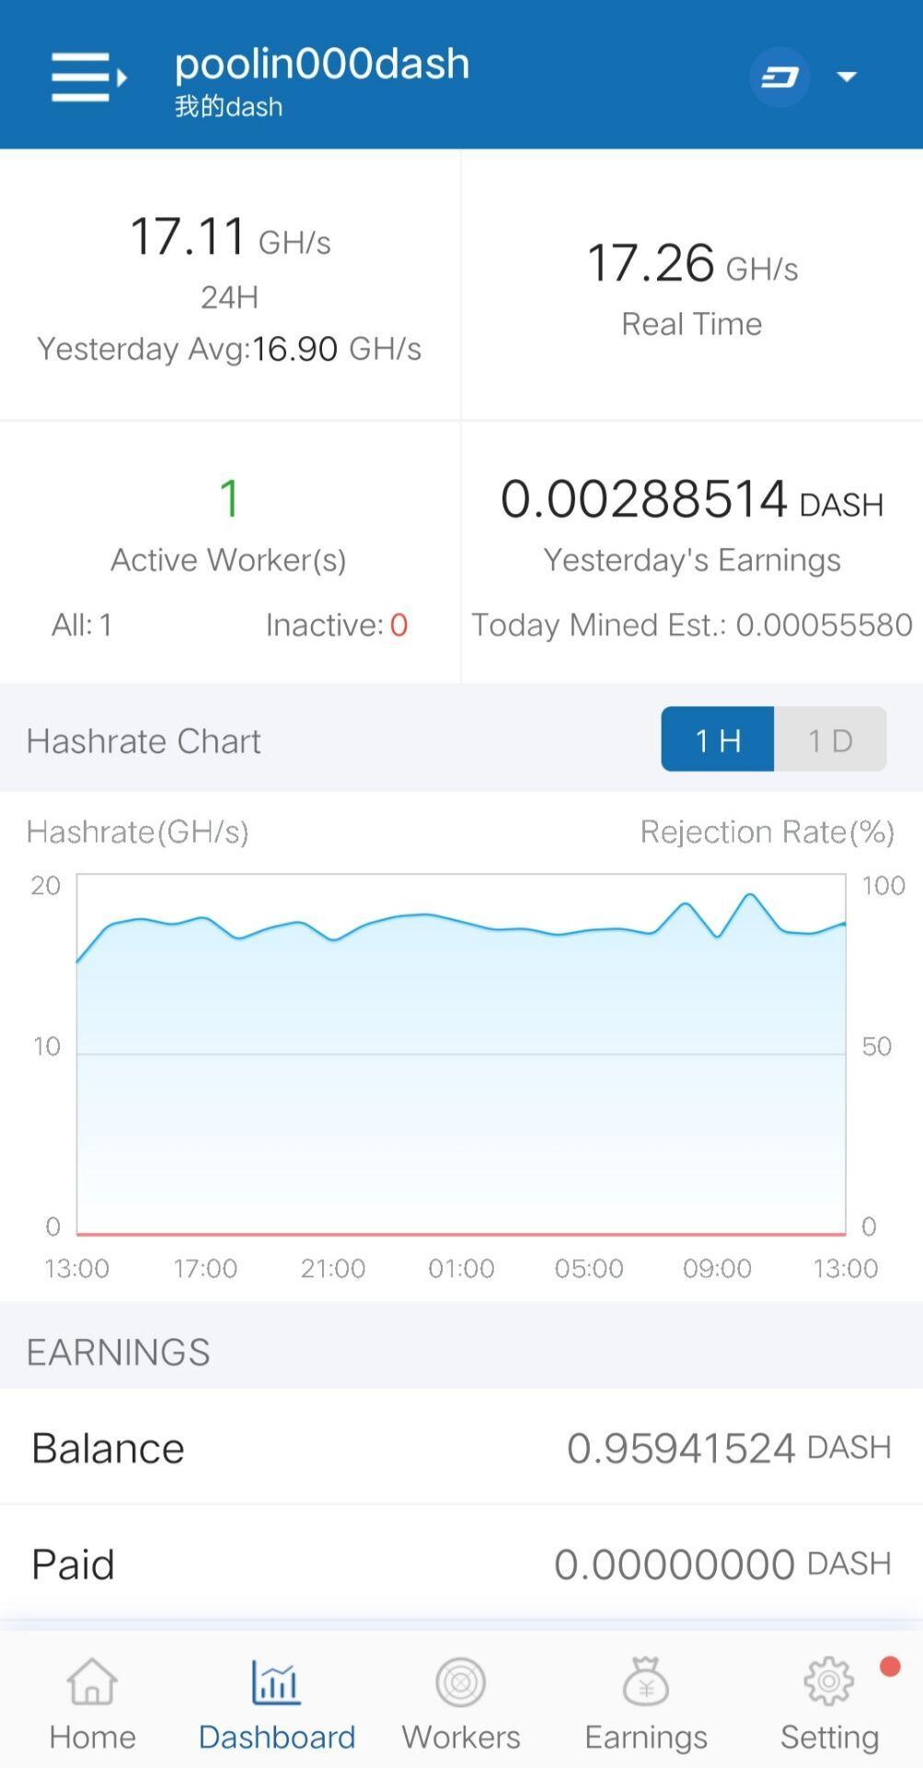
Task: Tap the Dashboard bar chart icon
Action: [276, 1681]
